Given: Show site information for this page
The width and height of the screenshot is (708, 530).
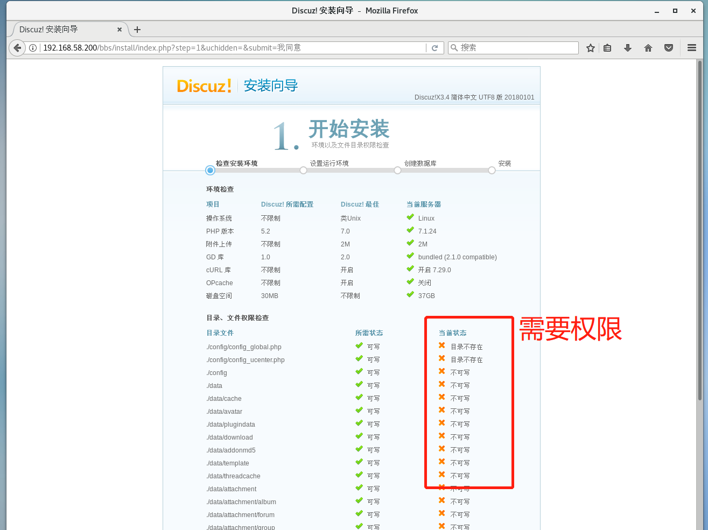Looking at the screenshot, I should point(33,48).
